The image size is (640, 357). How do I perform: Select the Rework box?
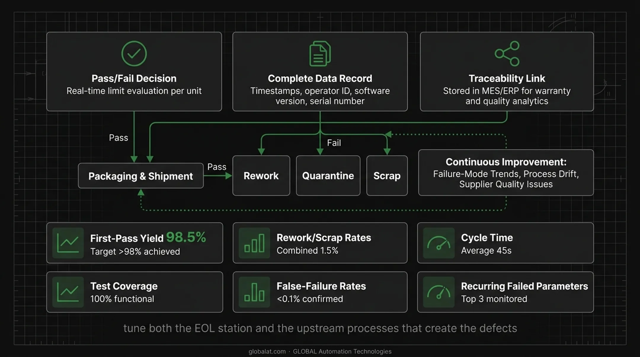[x=261, y=176]
